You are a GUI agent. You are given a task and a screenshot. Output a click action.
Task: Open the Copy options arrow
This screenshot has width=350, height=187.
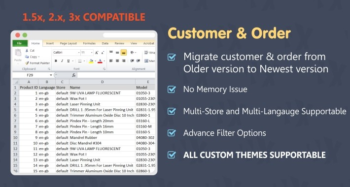(38, 57)
